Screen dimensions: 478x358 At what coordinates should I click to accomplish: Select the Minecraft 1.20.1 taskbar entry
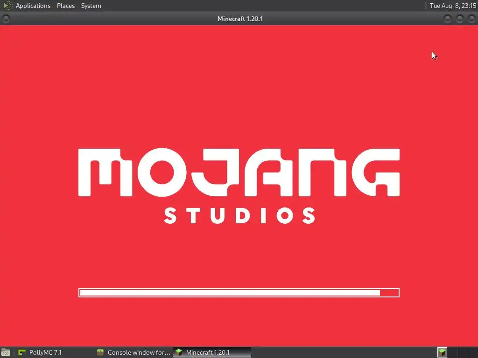click(212, 352)
